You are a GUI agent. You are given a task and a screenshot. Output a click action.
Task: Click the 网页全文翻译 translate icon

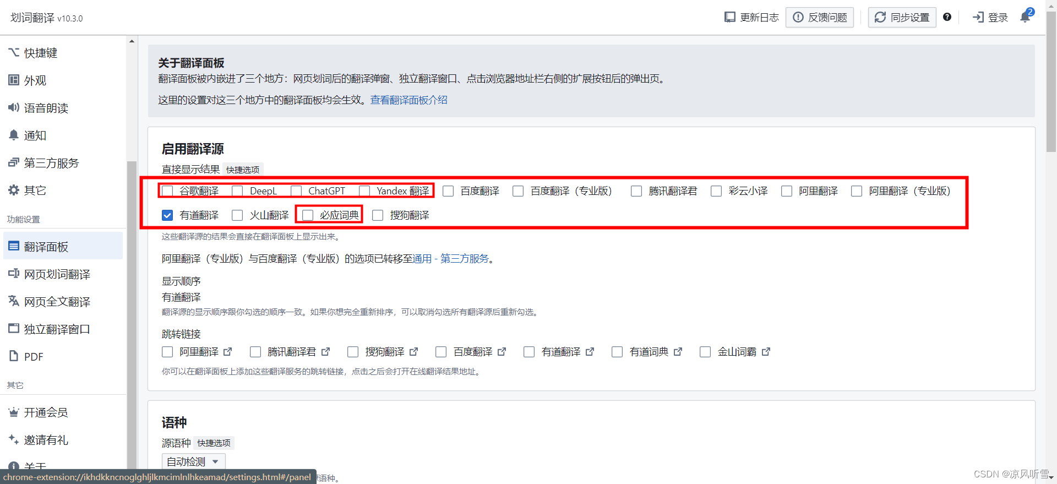pos(14,301)
